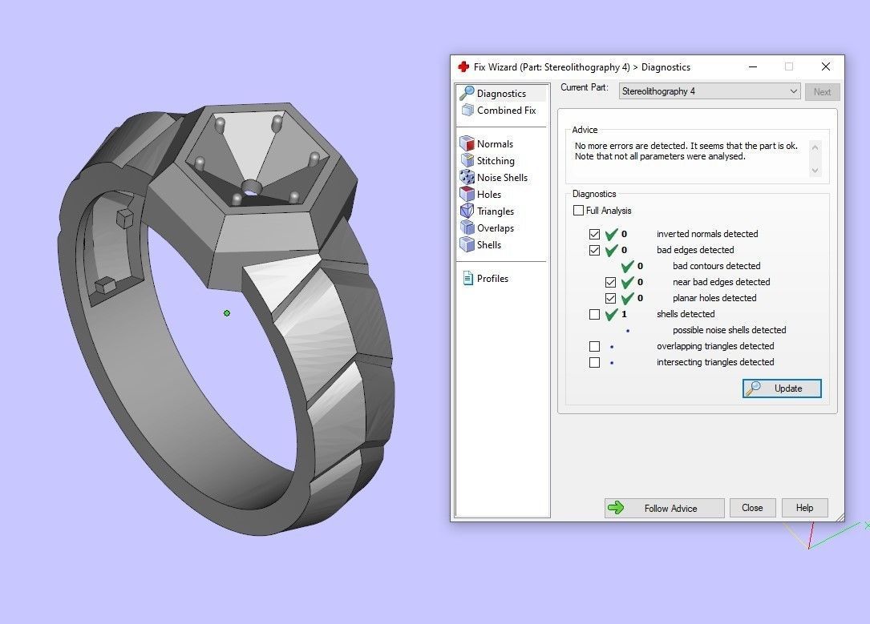870x624 pixels.
Task: Click the Diagnostics magnifier icon
Action: [x=467, y=93]
